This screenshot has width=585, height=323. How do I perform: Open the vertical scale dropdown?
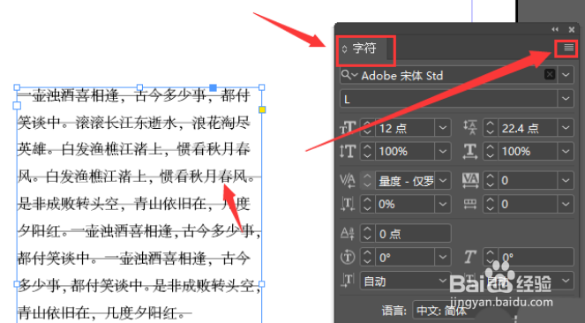tap(443, 152)
